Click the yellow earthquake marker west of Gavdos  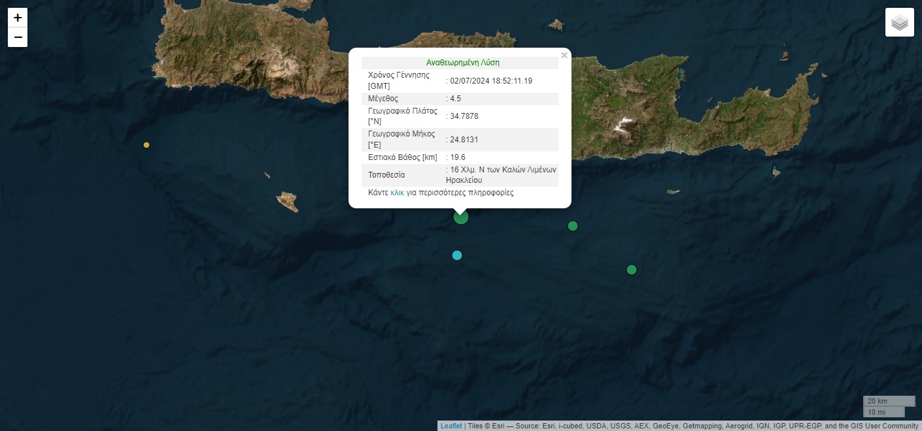pyautogui.click(x=146, y=145)
